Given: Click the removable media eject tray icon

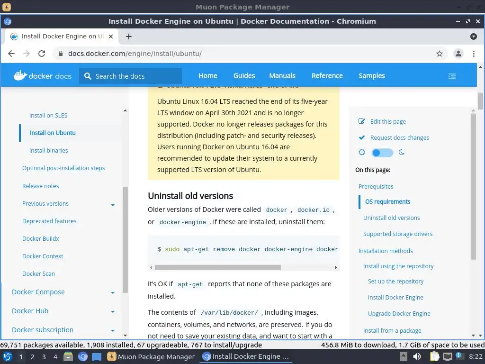Looking at the screenshot, I should click(x=403, y=356).
